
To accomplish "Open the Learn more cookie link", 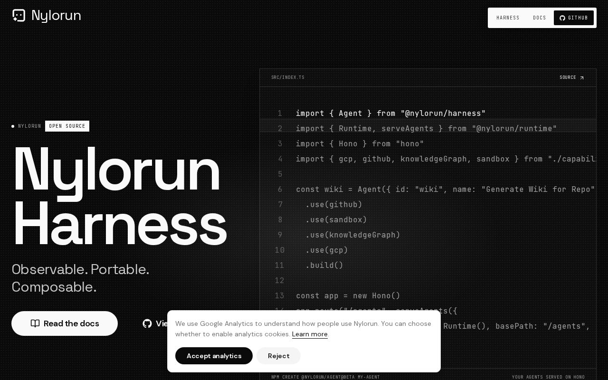I will pos(310,334).
